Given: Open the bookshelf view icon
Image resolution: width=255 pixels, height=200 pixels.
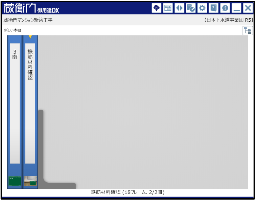Looking at the screenshot, I should tap(168, 8).
